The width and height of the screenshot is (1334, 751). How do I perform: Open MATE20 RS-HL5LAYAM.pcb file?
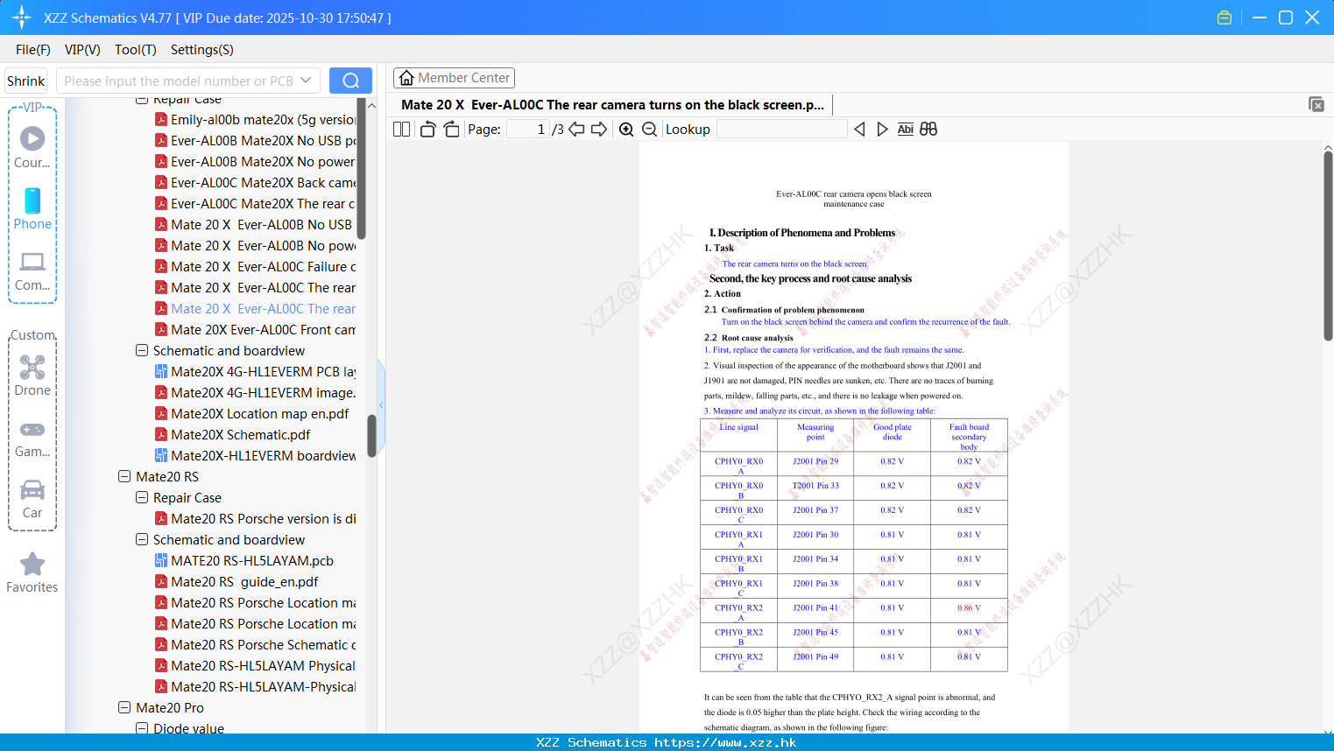click(x=244, y=560)
